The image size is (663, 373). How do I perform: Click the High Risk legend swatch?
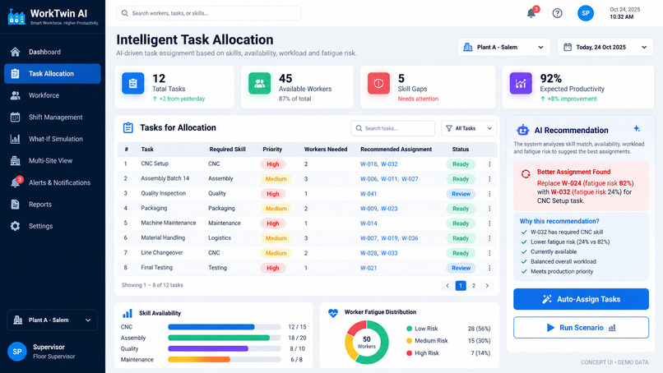click(409, 353)
